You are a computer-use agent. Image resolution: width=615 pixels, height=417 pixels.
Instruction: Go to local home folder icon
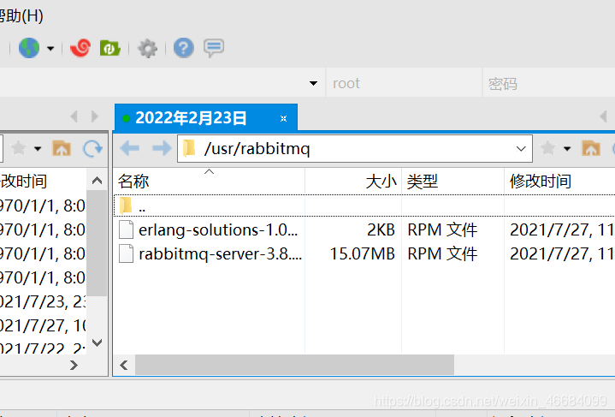[x=62, y=148]
